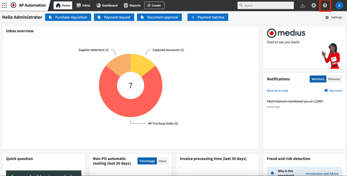Screen dimensions: 347x176
Task: Open the user avatar menu
Action: click(x=339, y=6)
